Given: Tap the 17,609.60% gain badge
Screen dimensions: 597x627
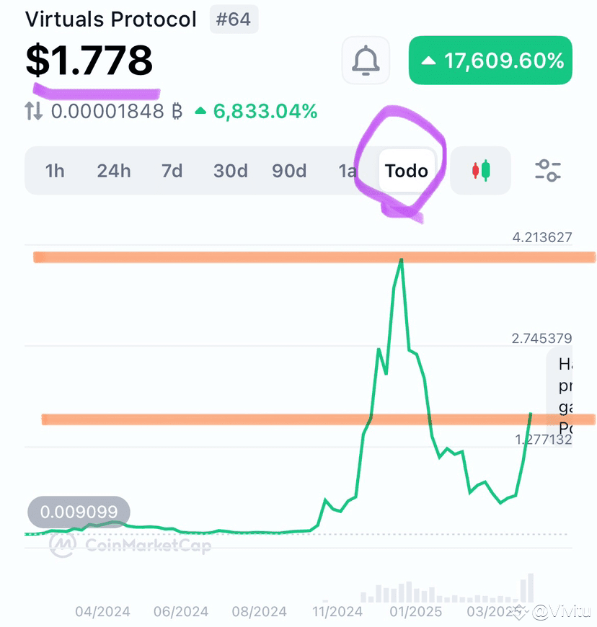Looking at the screenshot, I should coord(490,61).
